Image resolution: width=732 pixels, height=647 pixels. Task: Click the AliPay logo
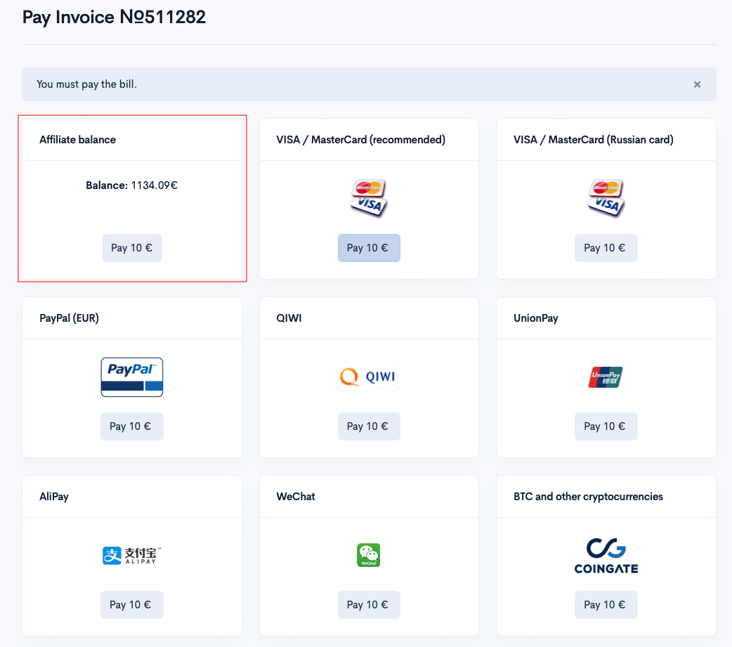(x=132, y=556)
